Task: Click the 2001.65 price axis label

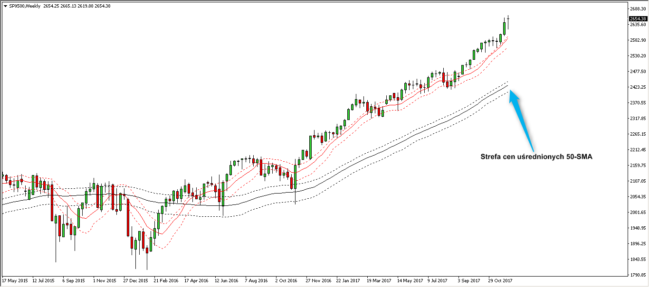Action: (x=637, y=213)
